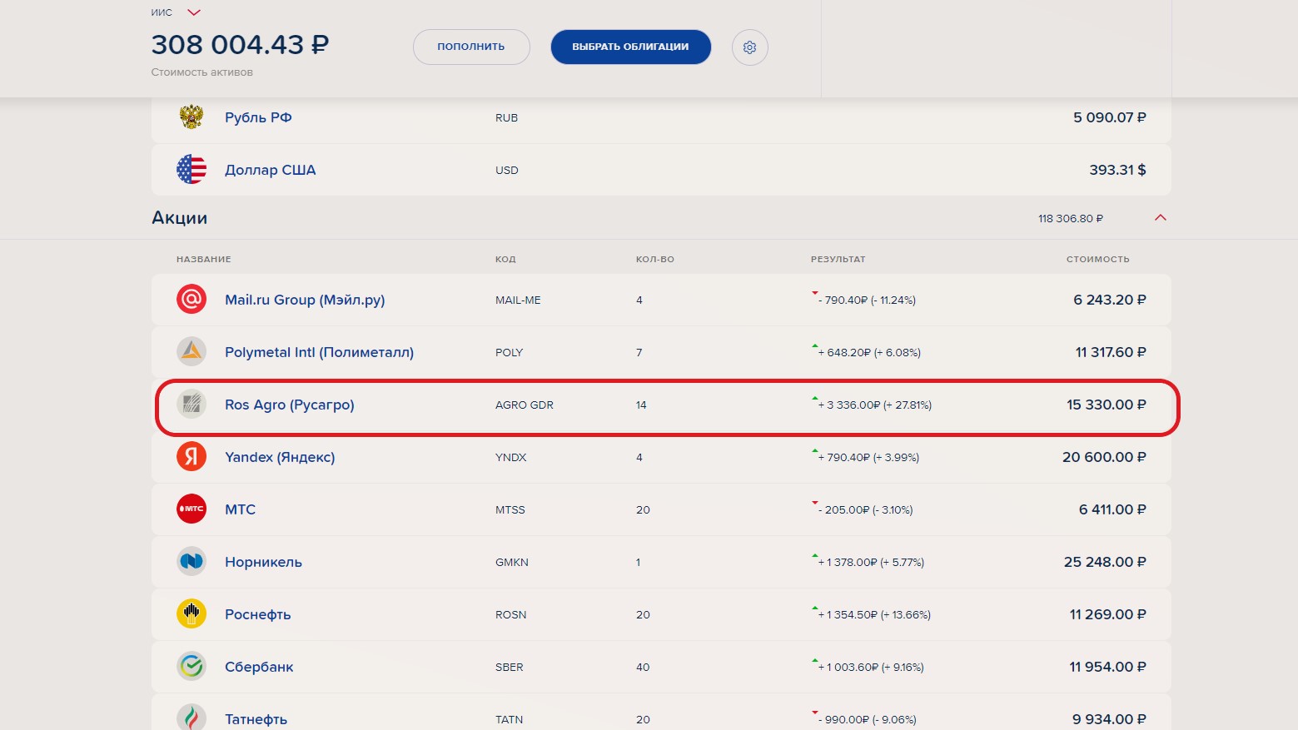
Task: Open Mail.ru Group (Мэйл.ру) stock link
Action: (x=305, y=300)
